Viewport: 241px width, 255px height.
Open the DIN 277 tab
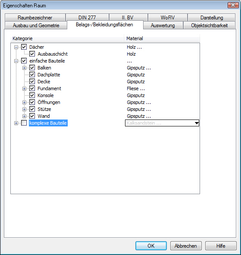tap(87, 17)
